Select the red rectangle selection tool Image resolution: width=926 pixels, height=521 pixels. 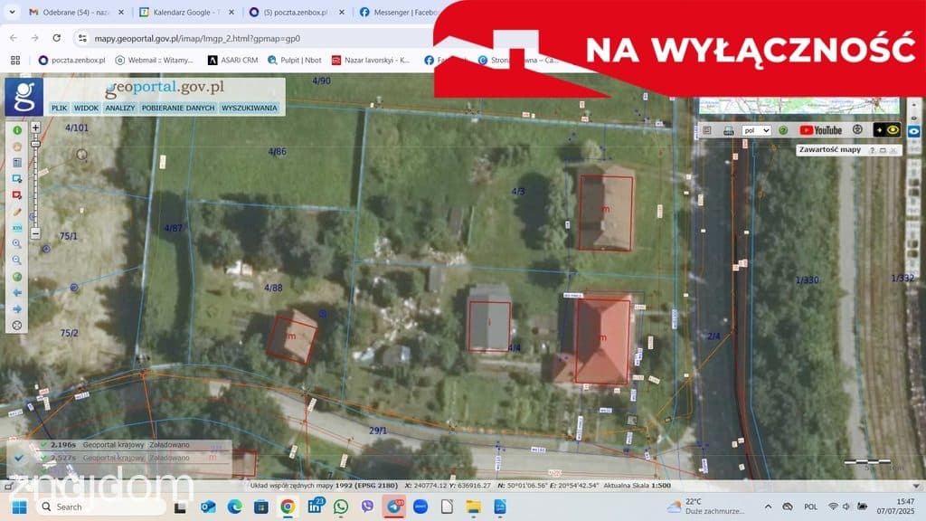pos(17,195)
